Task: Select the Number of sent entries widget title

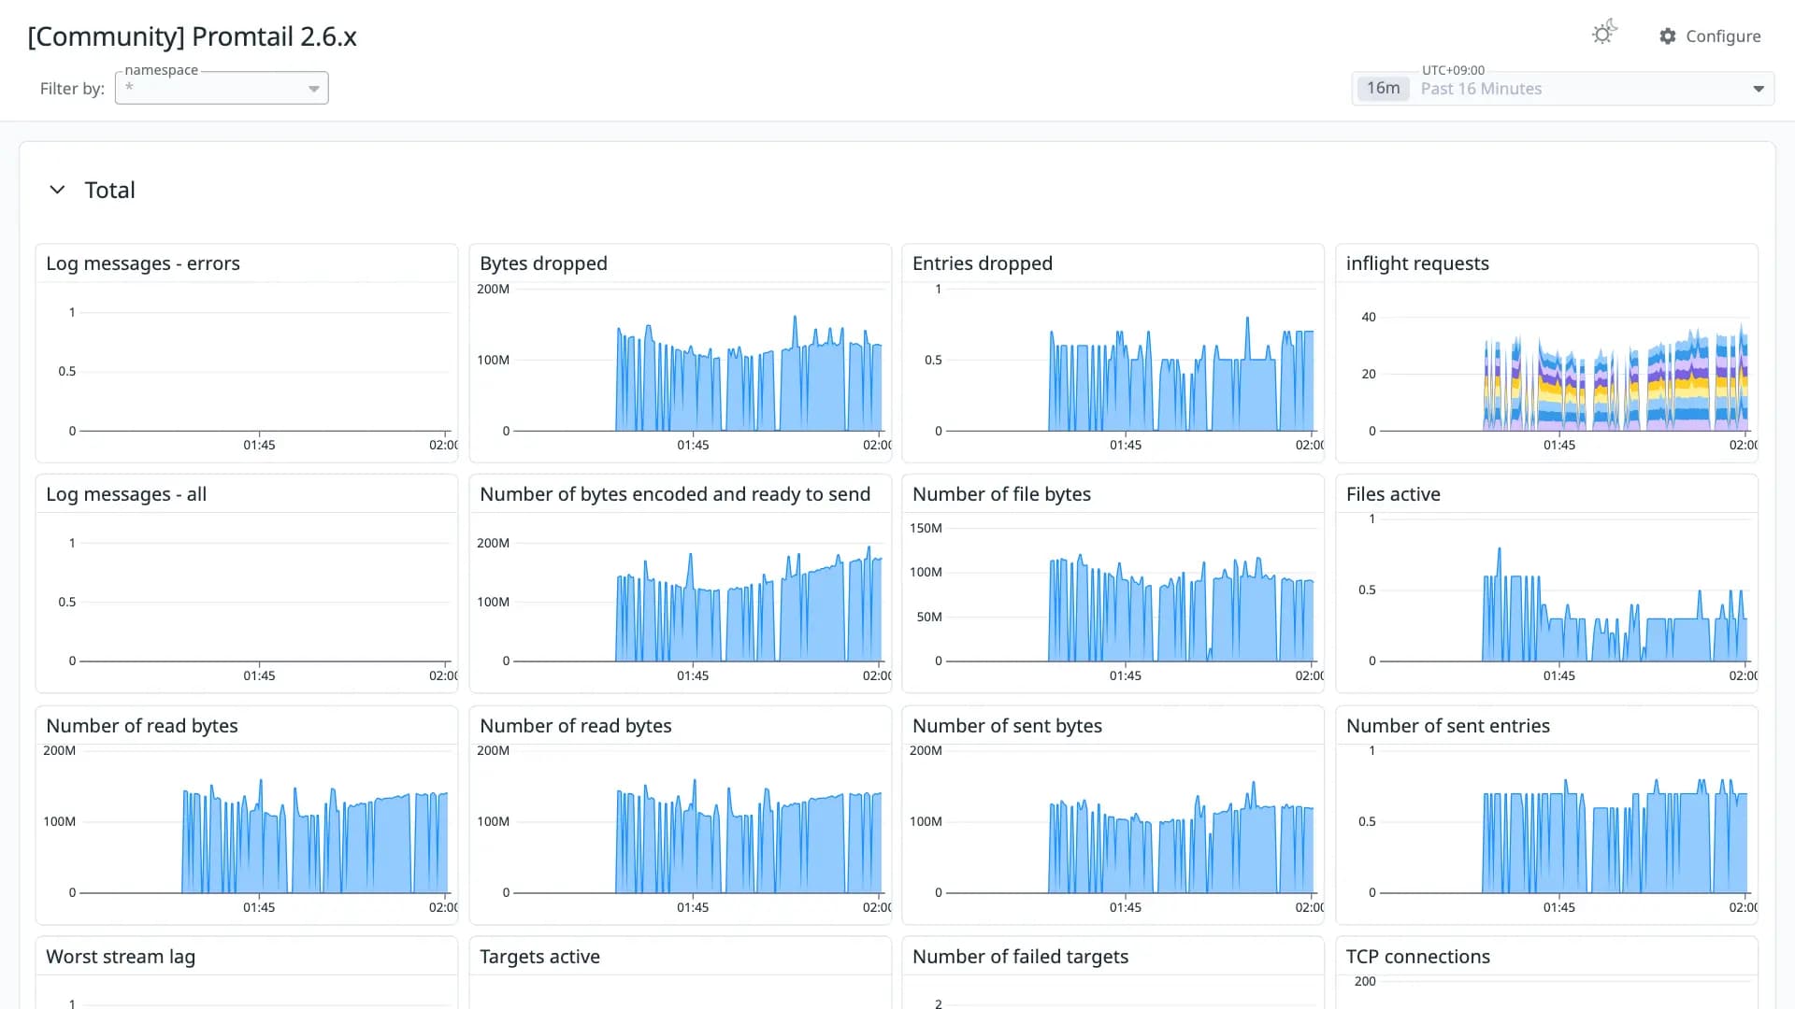Action: (x=1448, y=726)
